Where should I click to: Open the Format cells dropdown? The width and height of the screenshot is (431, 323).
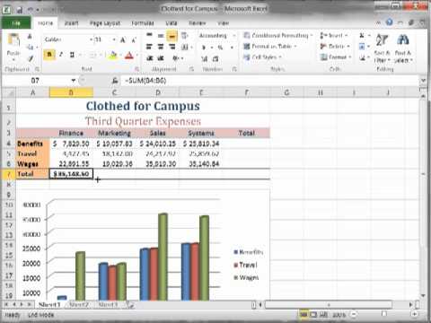pos(335,57)
